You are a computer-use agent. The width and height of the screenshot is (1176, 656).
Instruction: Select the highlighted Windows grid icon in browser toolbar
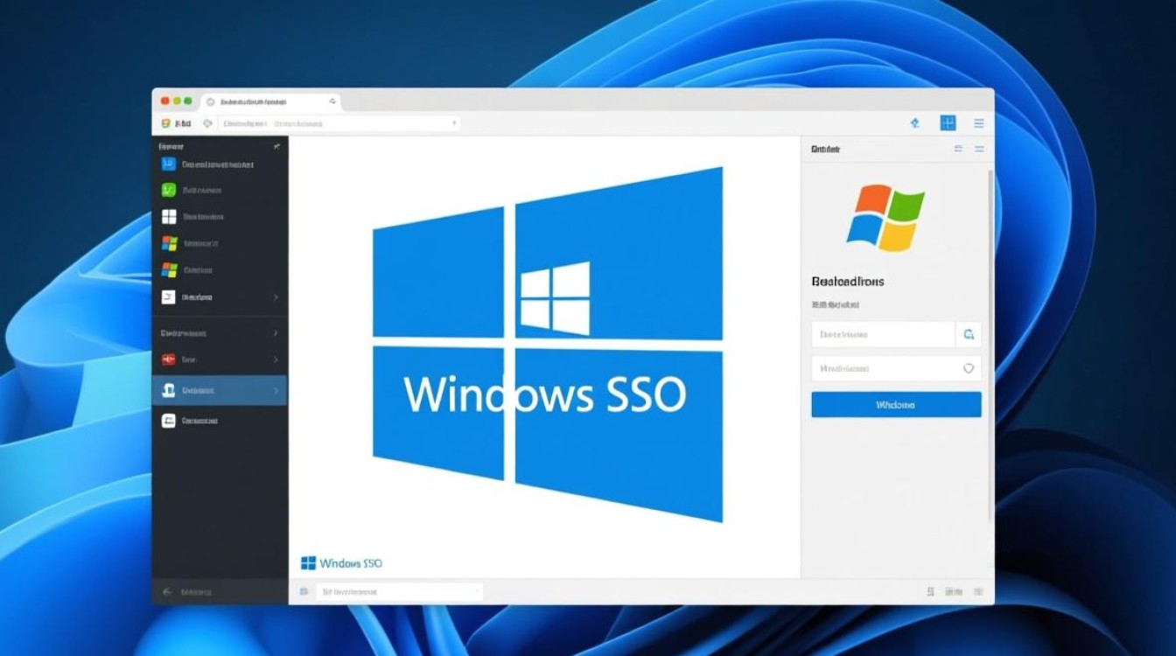pos(948,123)
